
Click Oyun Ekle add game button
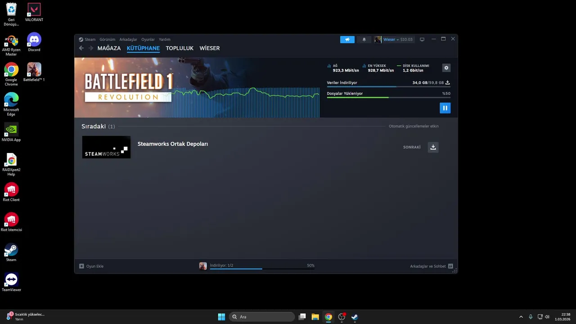pos(91,266)
